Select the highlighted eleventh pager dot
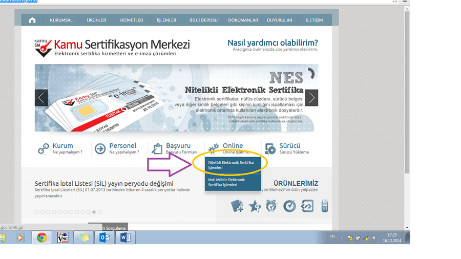The image size is (461, 259). (94, 212)
